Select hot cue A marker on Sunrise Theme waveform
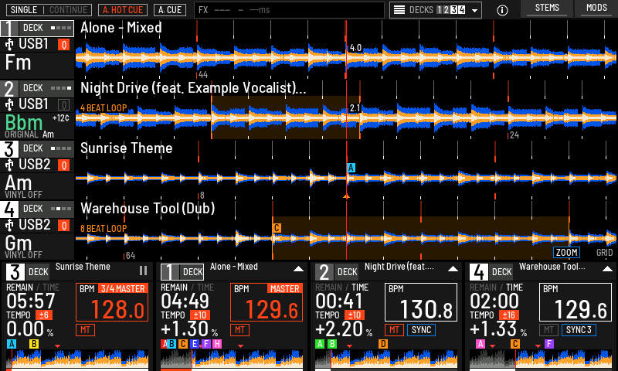The image size is (618, 371). 351,168
